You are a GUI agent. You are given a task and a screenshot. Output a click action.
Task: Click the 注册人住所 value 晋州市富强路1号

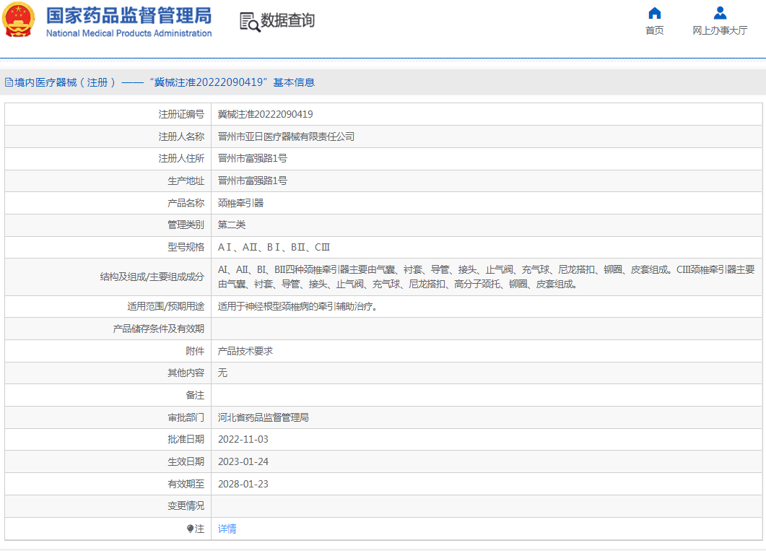pos(253,158)
